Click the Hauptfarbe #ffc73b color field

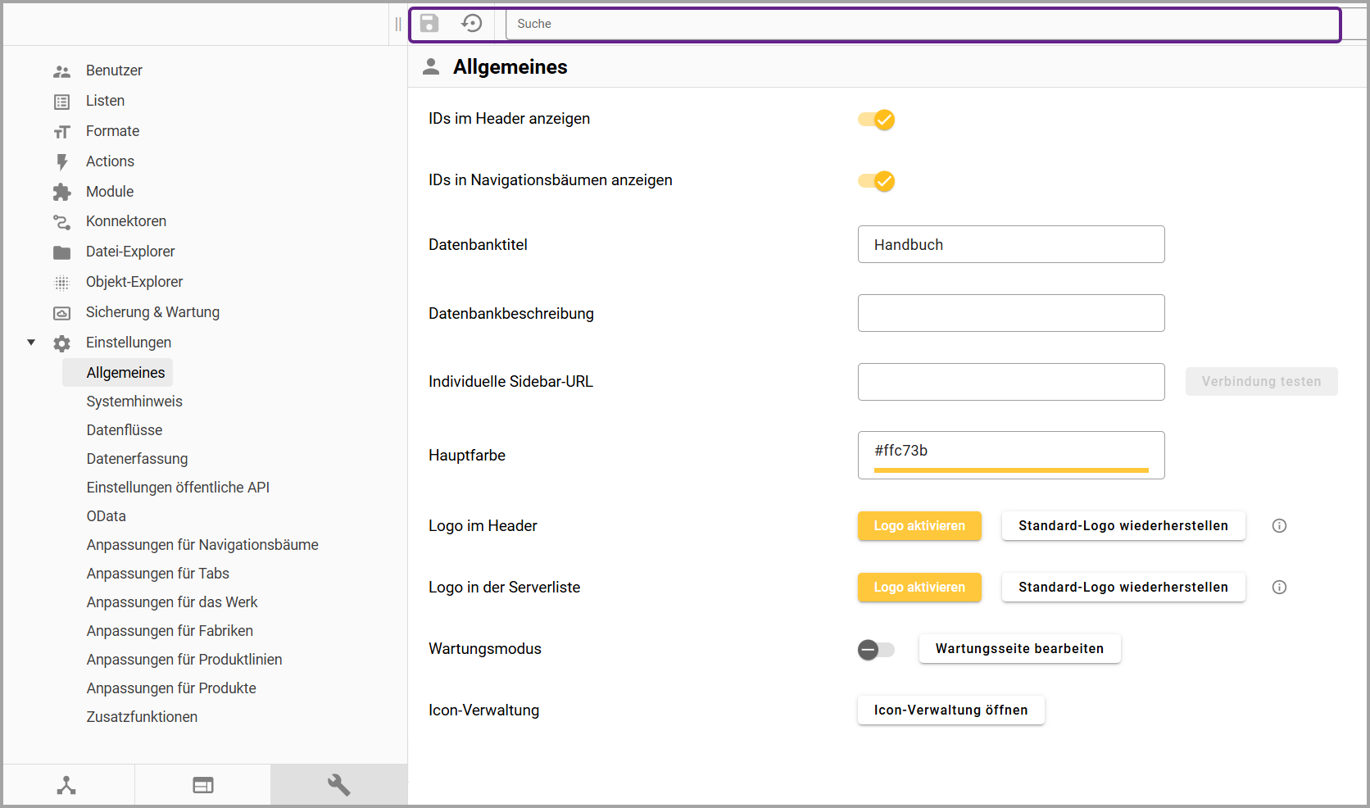1011,455
